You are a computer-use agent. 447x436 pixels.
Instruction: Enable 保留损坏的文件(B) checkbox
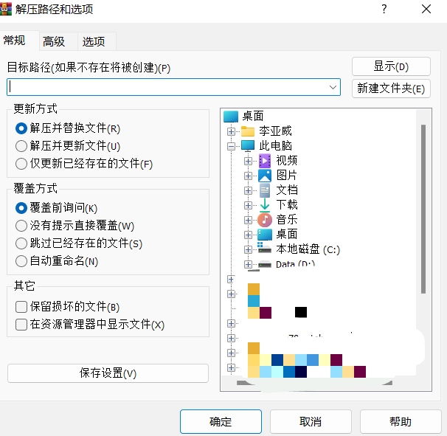coord(21,307)
